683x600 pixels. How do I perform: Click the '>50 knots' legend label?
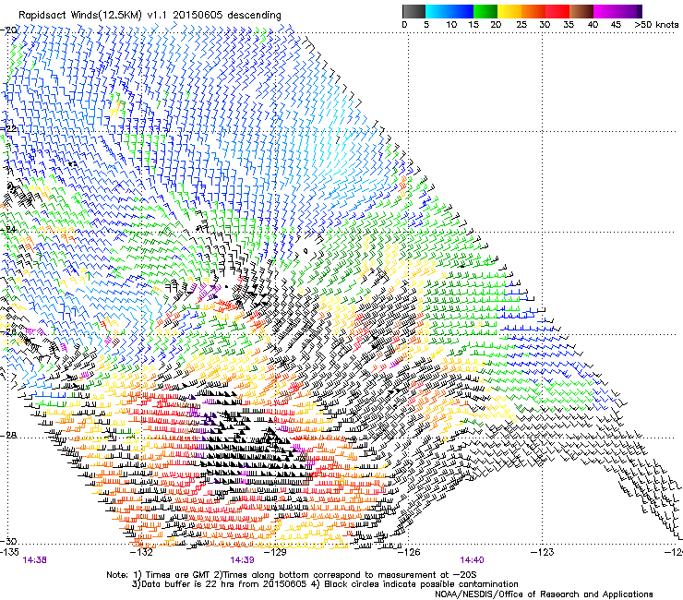coord(656,25)
